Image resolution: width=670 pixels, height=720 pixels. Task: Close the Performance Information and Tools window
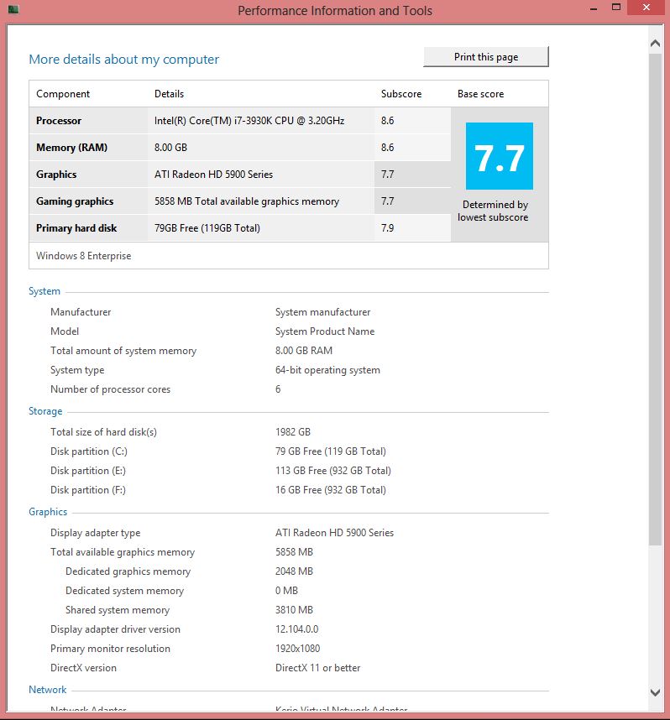click(x=646, y=8)
